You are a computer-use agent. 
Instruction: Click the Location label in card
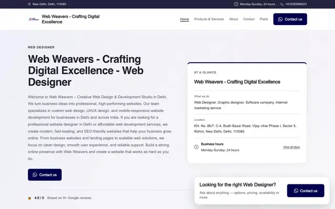[x=199, y=120]
